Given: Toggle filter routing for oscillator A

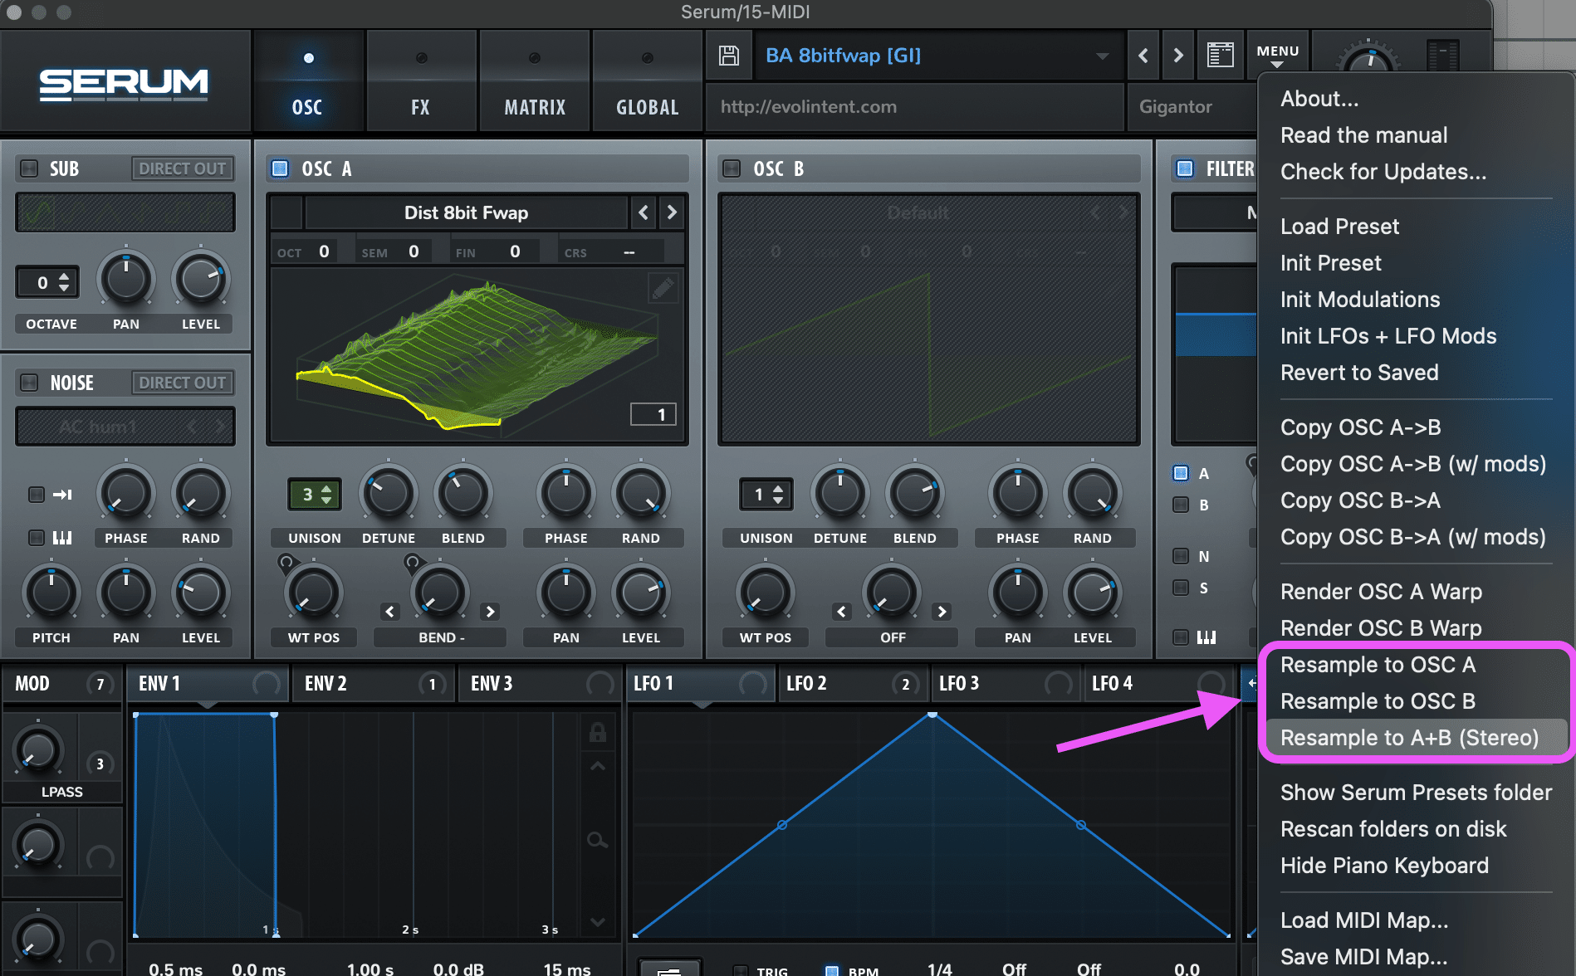Looking at the screenshot, I should pos(1181,473).
